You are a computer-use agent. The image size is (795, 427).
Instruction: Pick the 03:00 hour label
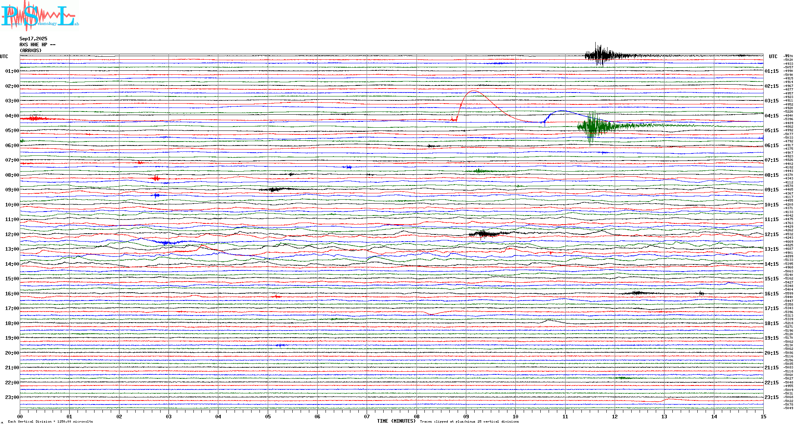point(12,101)
